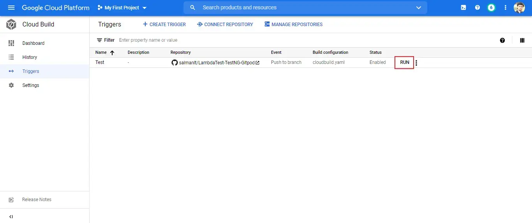
Task: Collapse the sidebar navigation panel
Action: click(11, 217)
